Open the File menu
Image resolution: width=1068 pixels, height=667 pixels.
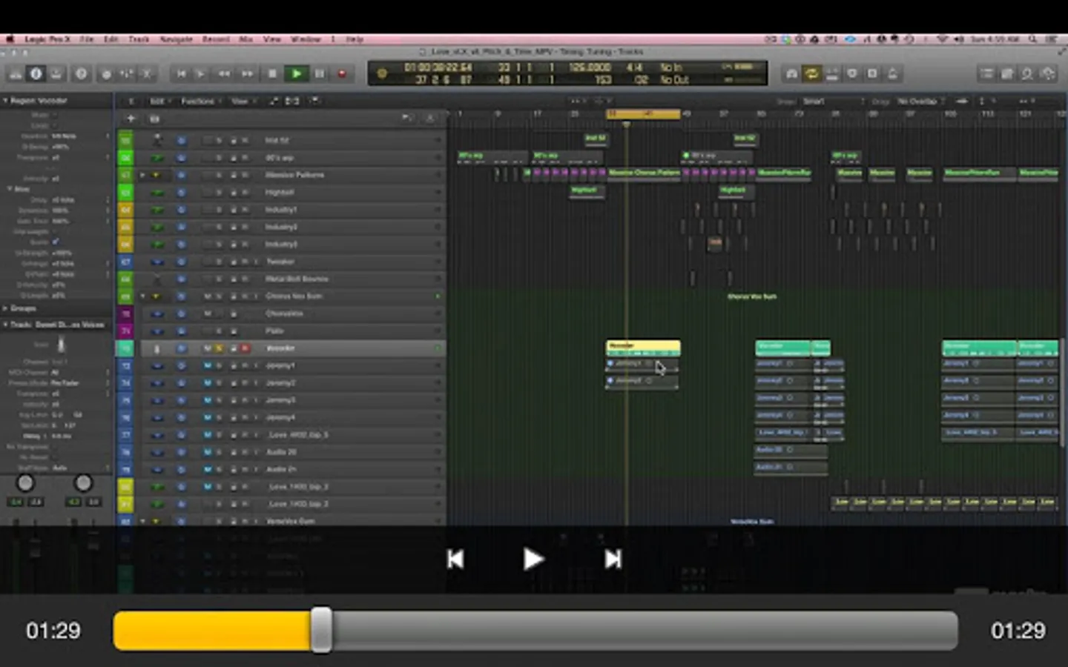point(87,39)
